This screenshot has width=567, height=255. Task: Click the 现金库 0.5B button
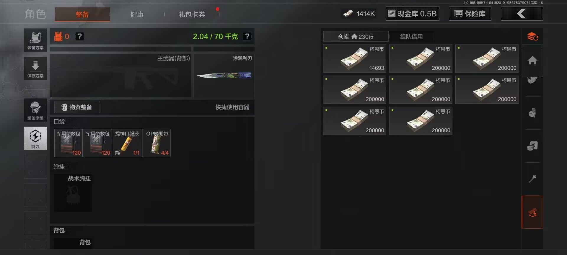(413, 14)
